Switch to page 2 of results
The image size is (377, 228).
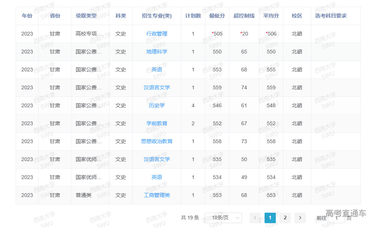click(285, 218)
